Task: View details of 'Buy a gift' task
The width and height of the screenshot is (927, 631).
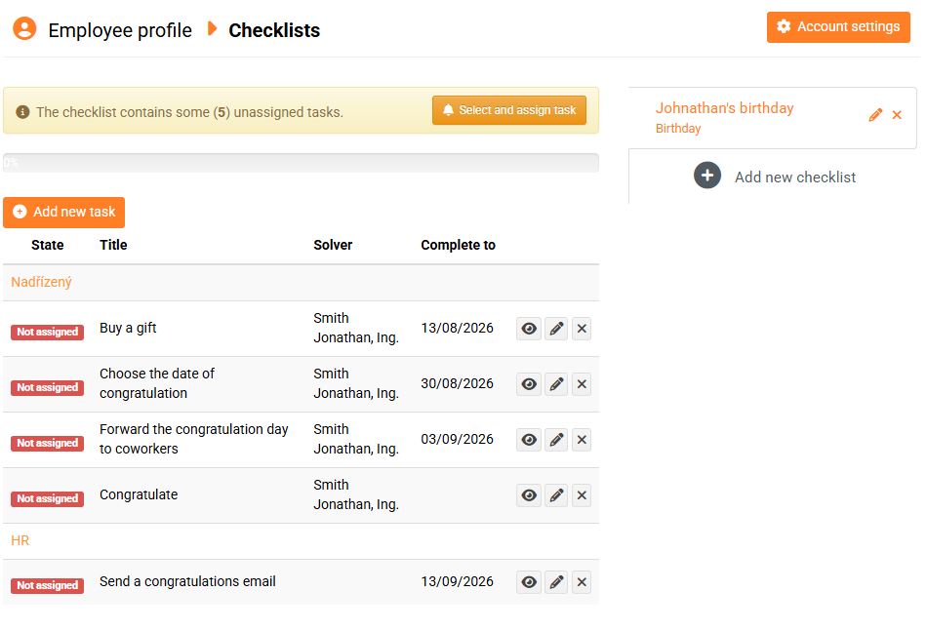Action: (529, 329)
